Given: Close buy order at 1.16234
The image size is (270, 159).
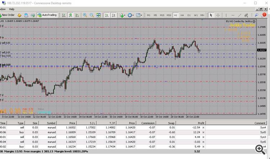Looking at the screenshot, I should pos(203,147).
